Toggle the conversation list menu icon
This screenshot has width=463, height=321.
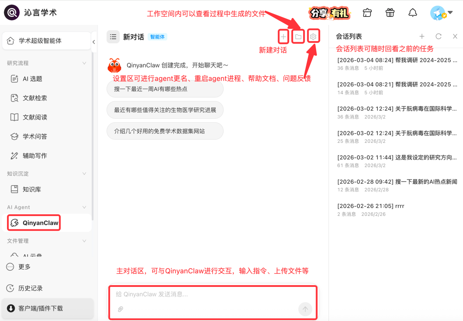pyautogui.click(x=113, y=37)
